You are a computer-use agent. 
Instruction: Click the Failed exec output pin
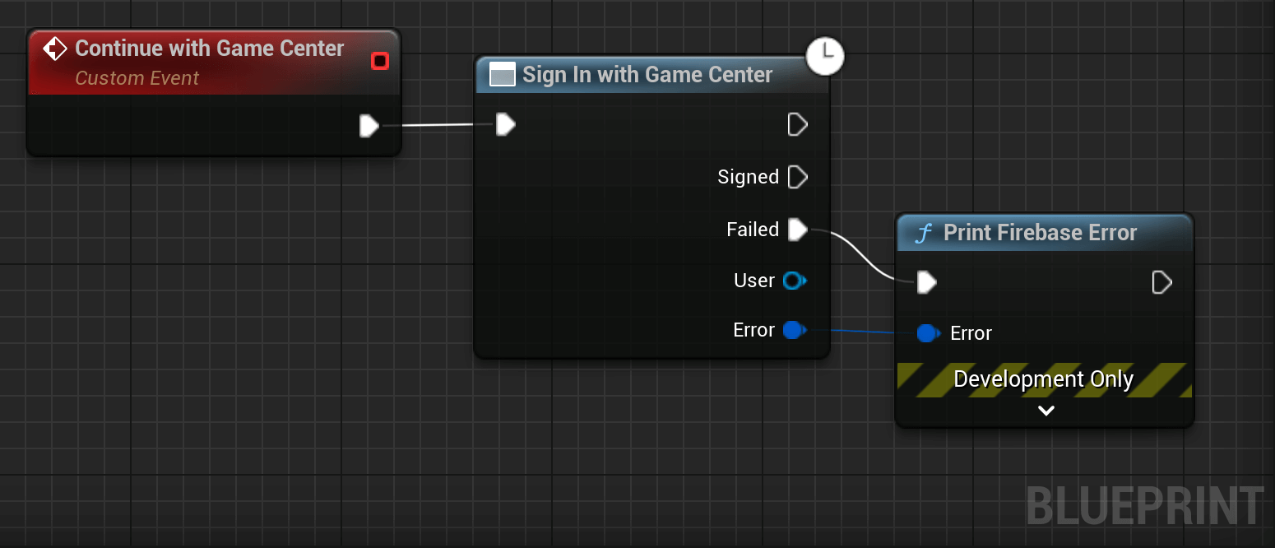[797, 230]
